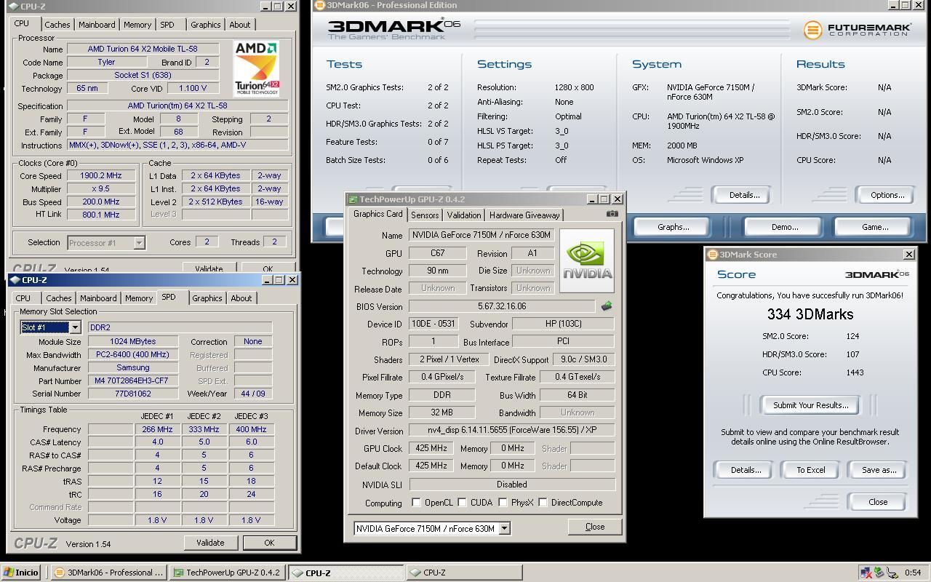Click the Core Speed value 1900.2 MHz
The height and width of the screenshot is (582, 931).
pos(101,175)
